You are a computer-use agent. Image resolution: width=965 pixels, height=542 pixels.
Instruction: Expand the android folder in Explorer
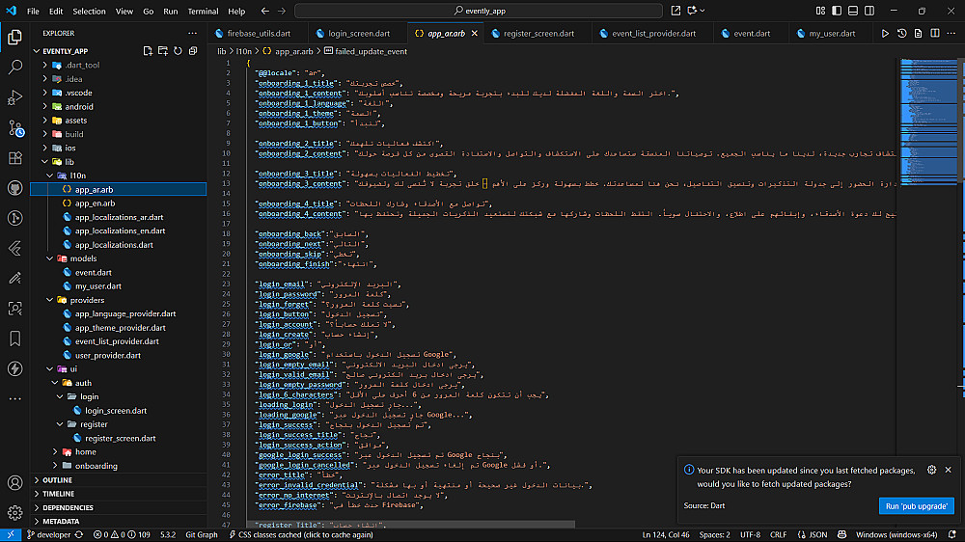(x=78, y=106)
